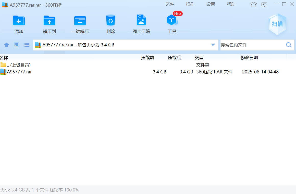Viewport: 296px width, 194px height.
Task: Click the Extract To icon
Action: click(x=49, y=21)
